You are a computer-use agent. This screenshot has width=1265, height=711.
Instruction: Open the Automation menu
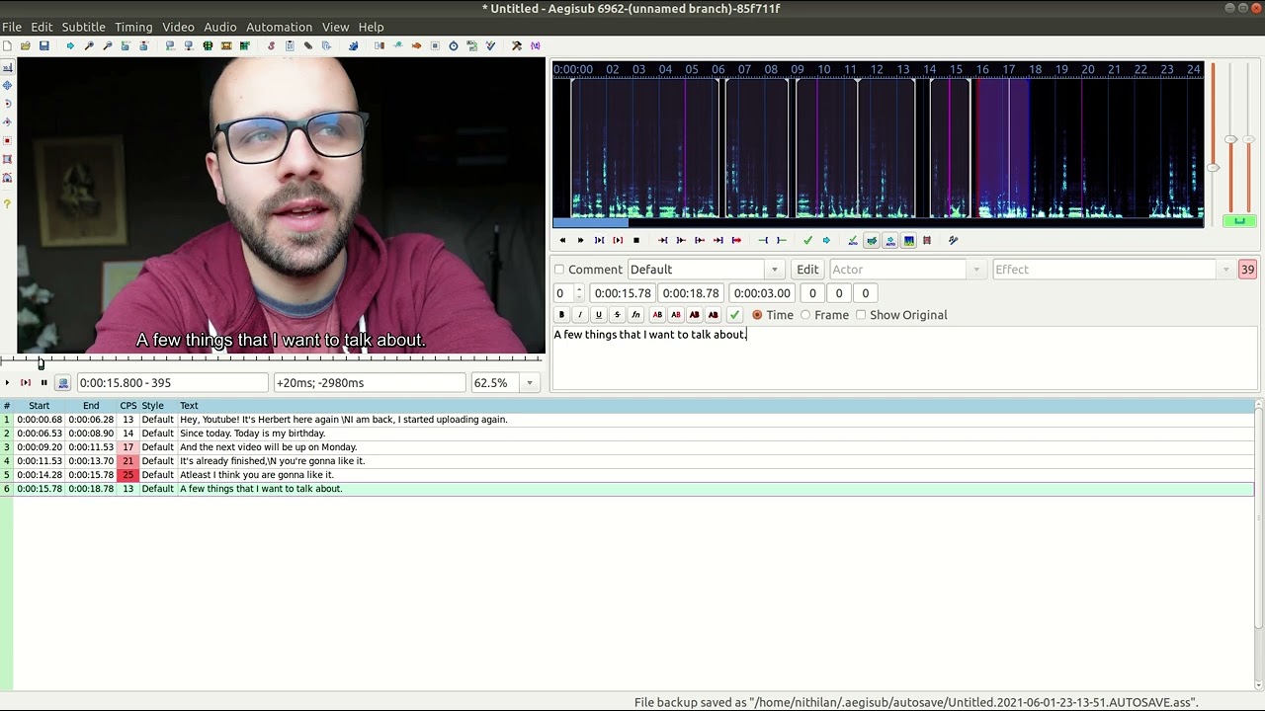279,27
